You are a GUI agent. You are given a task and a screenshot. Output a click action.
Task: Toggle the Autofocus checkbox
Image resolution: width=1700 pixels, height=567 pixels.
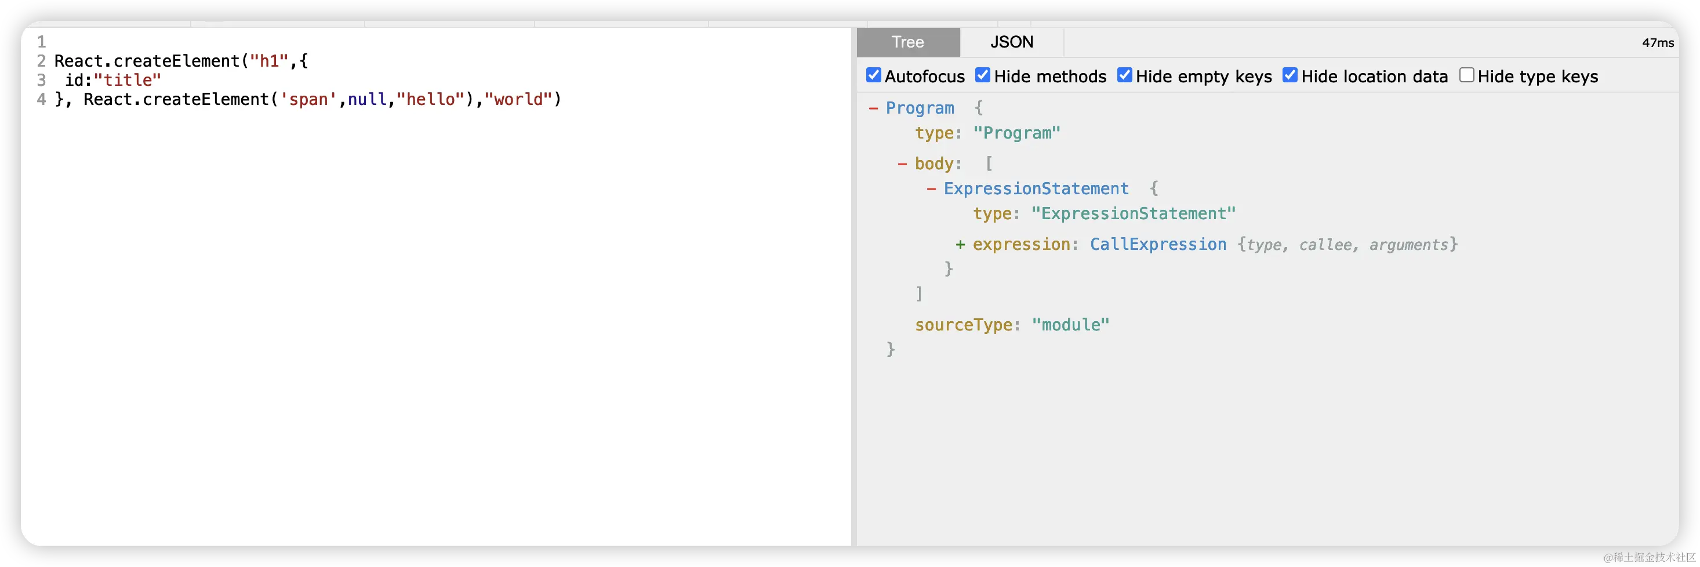click(874, 76)
